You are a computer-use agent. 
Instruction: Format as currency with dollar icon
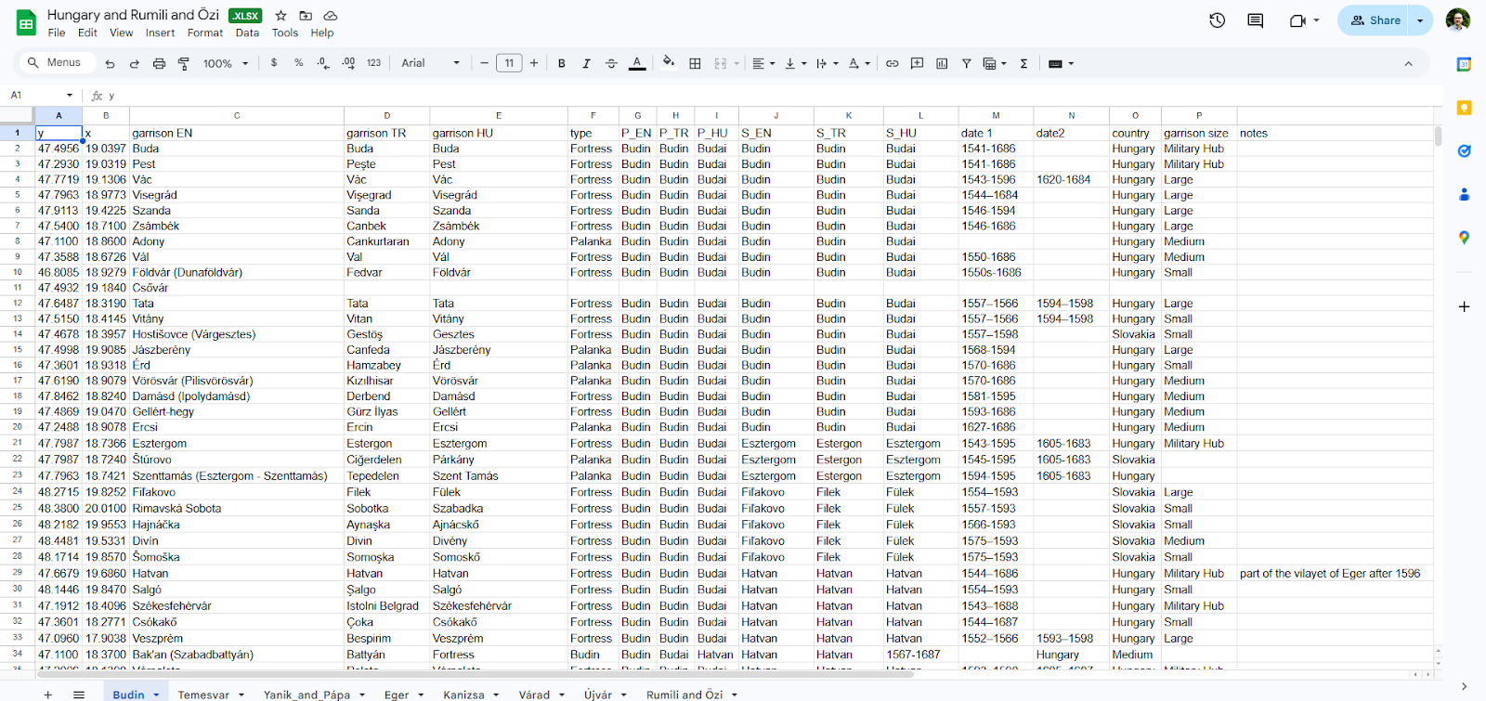(x=274, y=63)
